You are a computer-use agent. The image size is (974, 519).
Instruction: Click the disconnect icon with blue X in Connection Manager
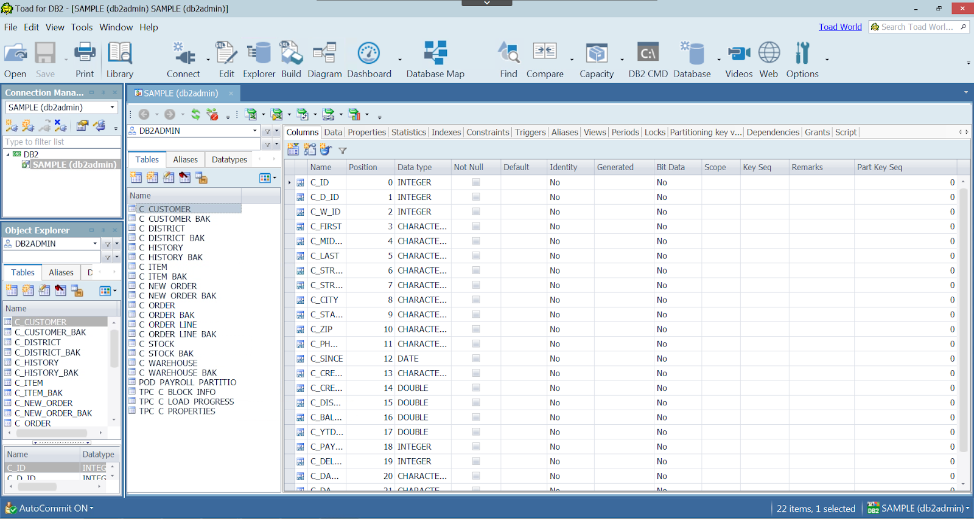60,125
